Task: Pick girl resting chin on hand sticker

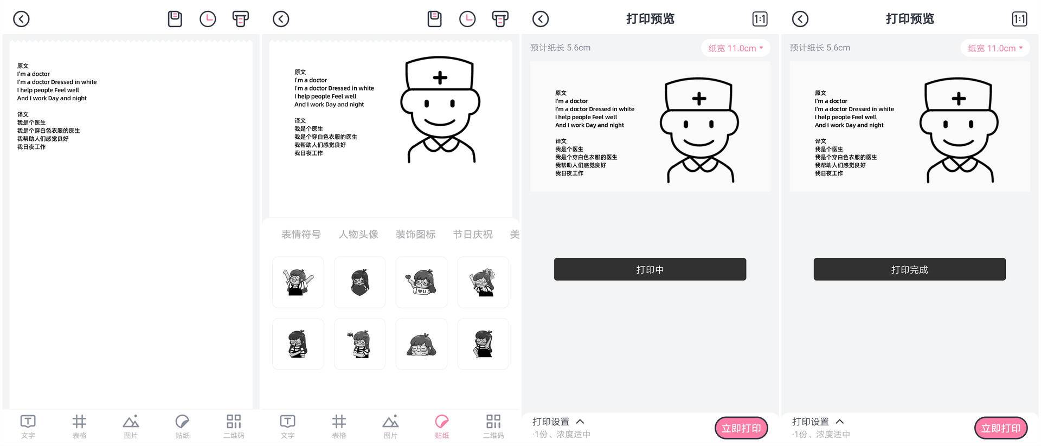Action: 483,344
